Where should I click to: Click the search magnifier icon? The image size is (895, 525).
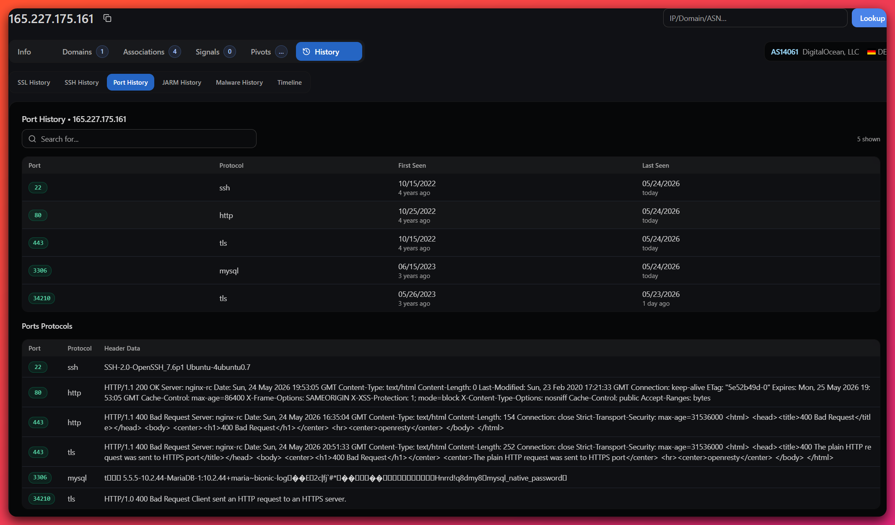pyautogui.click(x=32, y=139)
